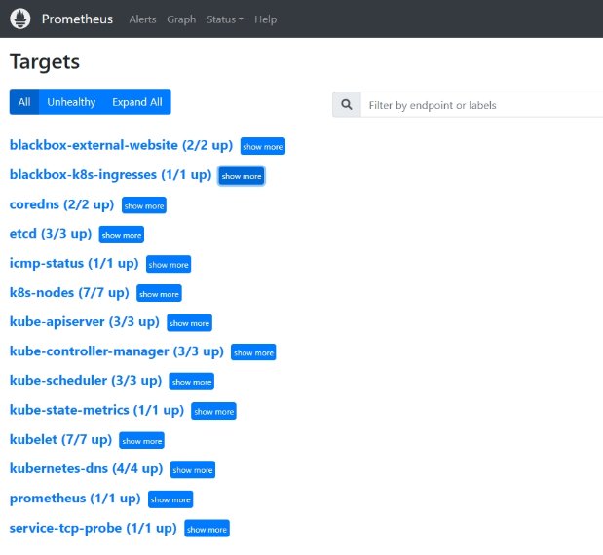603x555 pixels.
Task: Expand coredns targets with show more
Action: (144, 205)
